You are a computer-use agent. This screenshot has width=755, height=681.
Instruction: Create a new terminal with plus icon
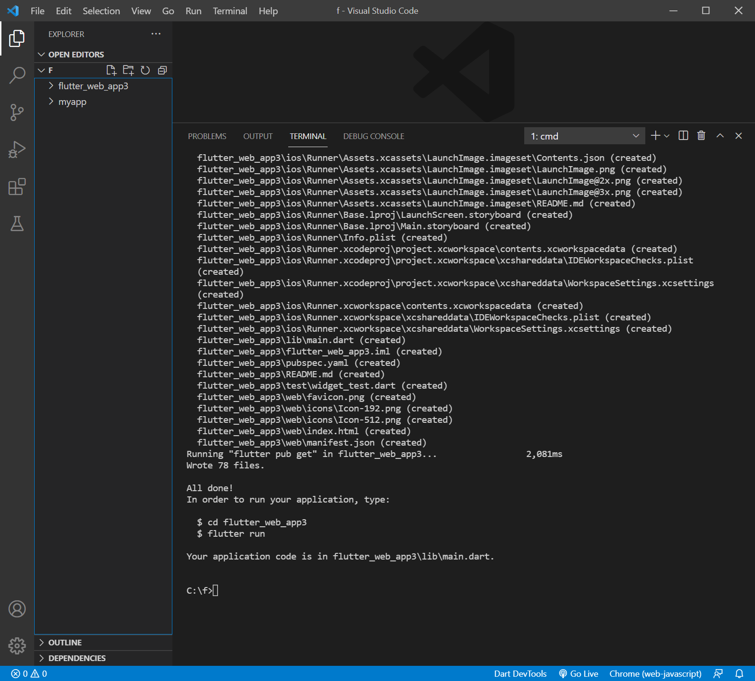pos(655,136)
